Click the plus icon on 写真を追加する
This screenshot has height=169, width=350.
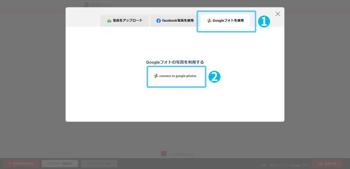pos(10,164)
